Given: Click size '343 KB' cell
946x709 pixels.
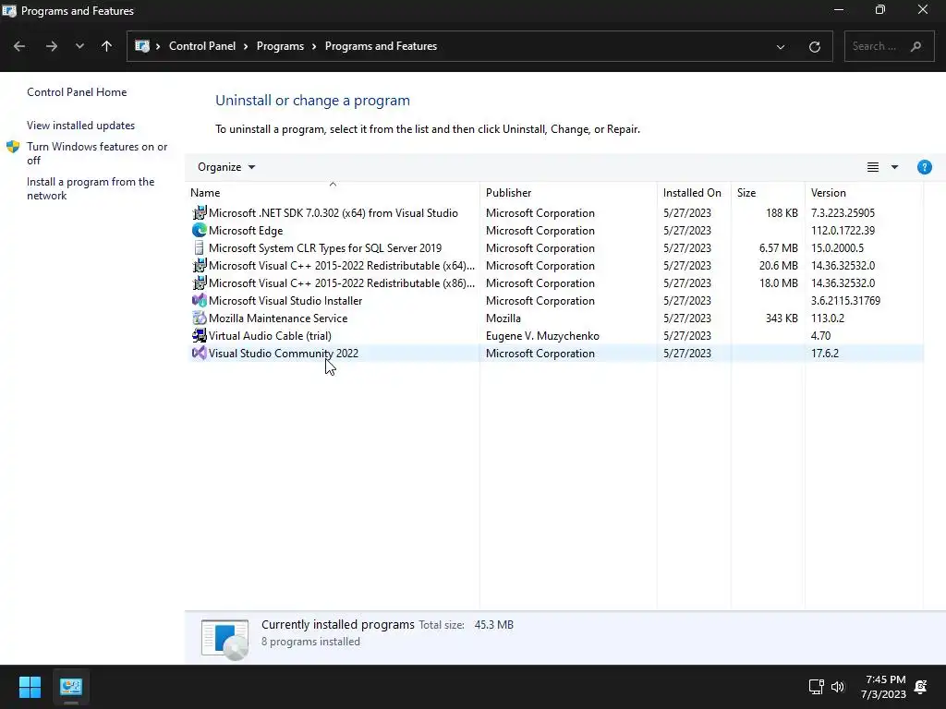Looking at the screenshot, I should point(782,318).
